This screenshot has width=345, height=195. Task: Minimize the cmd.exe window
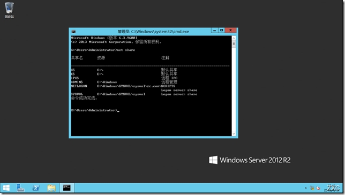pyautogui.click(x=214, y=31)
